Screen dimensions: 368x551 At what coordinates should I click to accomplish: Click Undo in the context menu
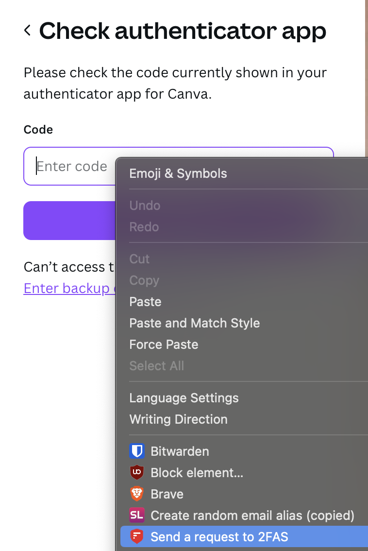click(144, 206)
